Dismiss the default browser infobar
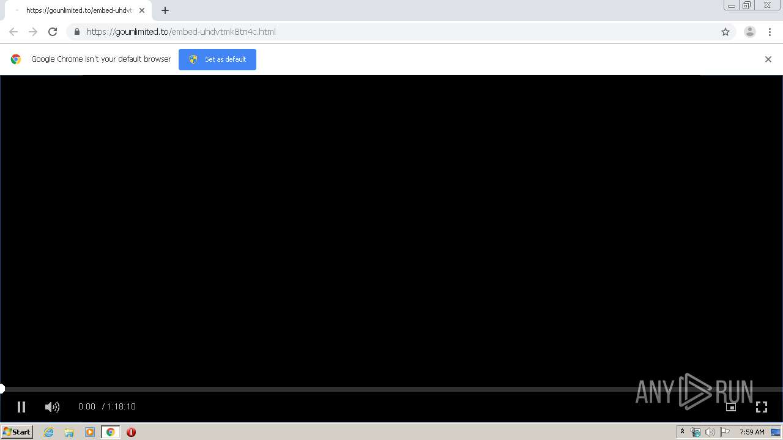Viewport: 783px width, 440px height. pyautogui.click(x=768, y=59)
